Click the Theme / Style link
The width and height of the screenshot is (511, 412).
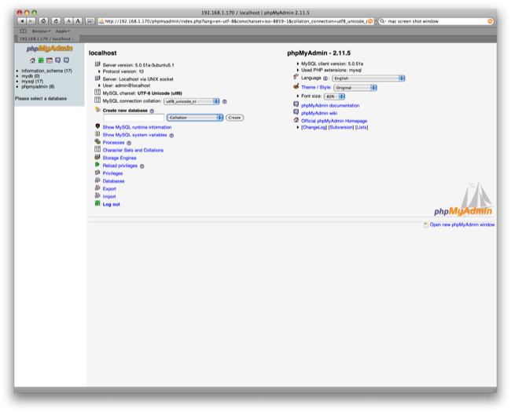(x=316, y=88)
